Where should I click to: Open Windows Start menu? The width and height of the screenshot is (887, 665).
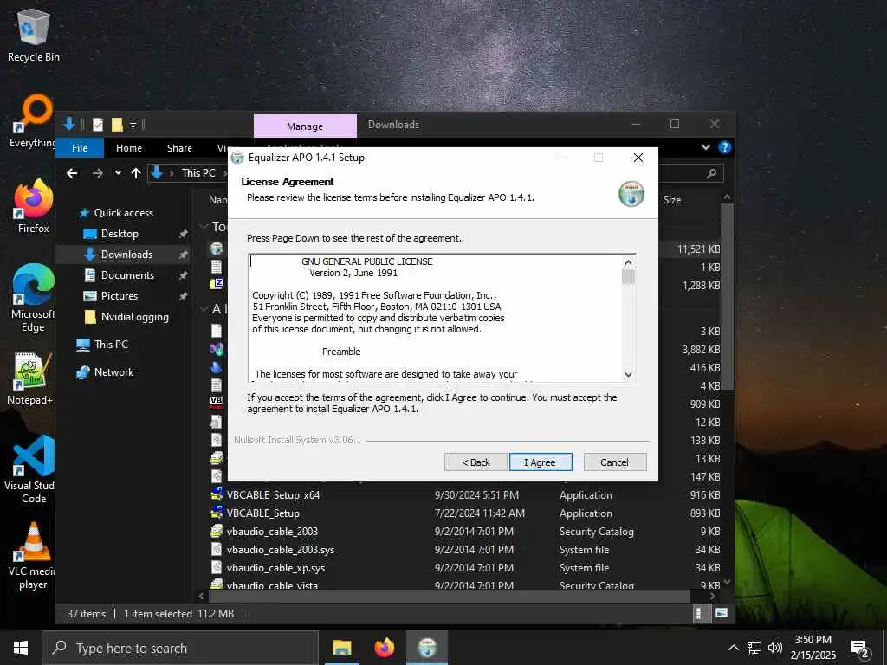click(x=21, y=648)
